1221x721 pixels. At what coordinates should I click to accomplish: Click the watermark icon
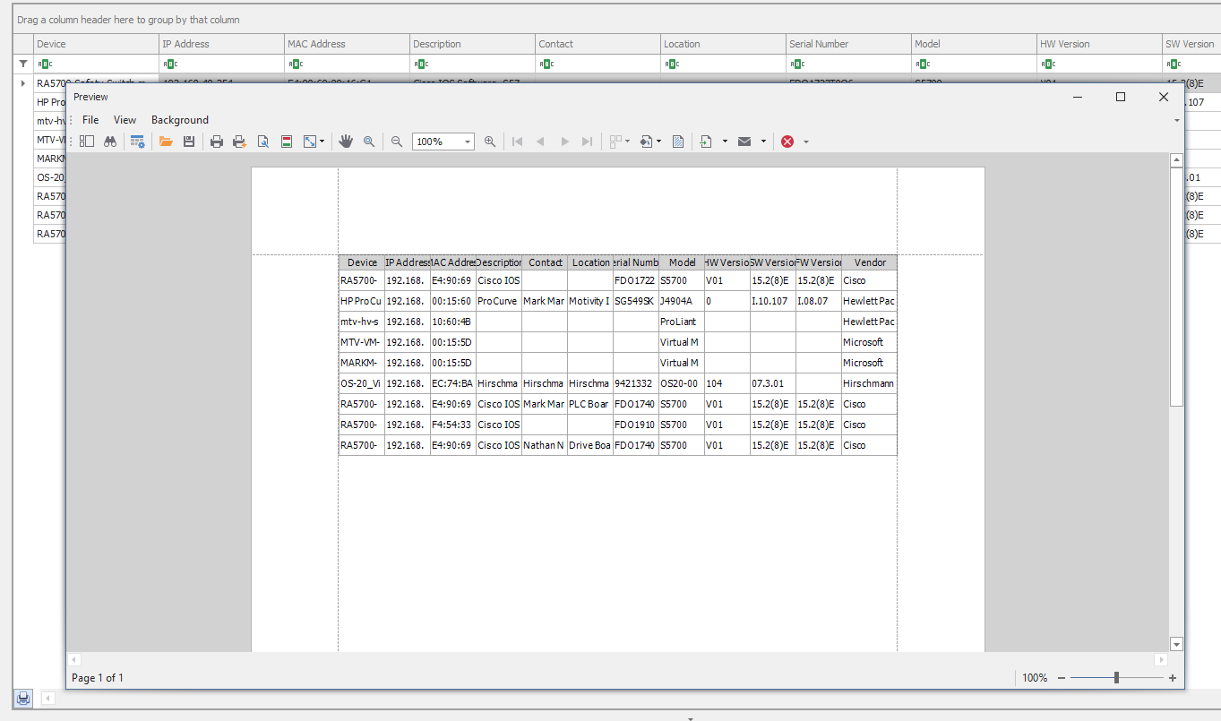pyautogui.click(x=678, y=142)
